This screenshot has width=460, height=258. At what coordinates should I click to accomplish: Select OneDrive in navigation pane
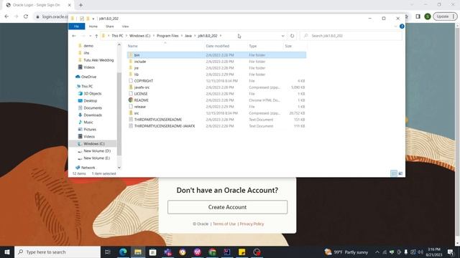88,77
